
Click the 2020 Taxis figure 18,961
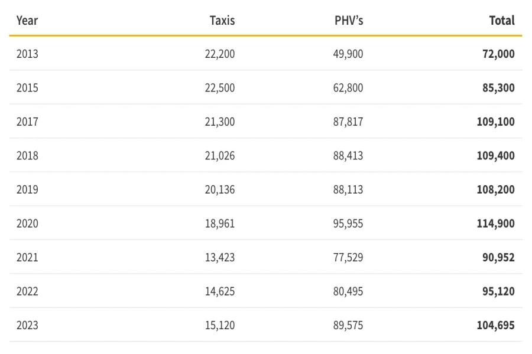(220, 224)
